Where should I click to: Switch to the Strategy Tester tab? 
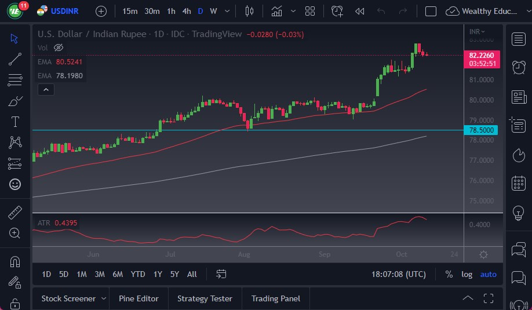[x=205, y=298]
